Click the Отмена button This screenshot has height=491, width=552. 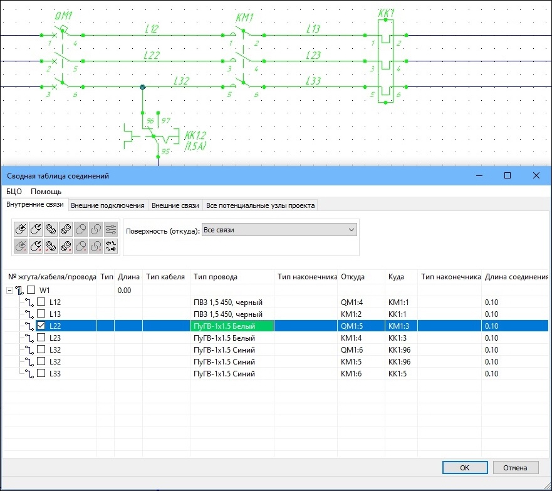[516, 468]
